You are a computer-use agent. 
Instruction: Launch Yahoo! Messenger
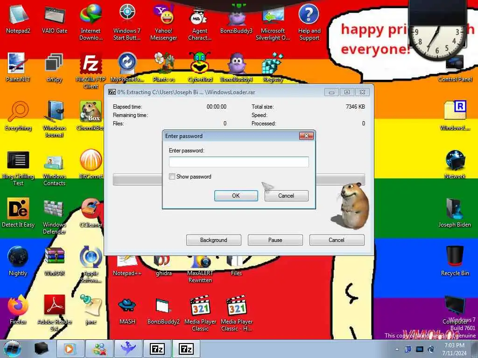164,23
